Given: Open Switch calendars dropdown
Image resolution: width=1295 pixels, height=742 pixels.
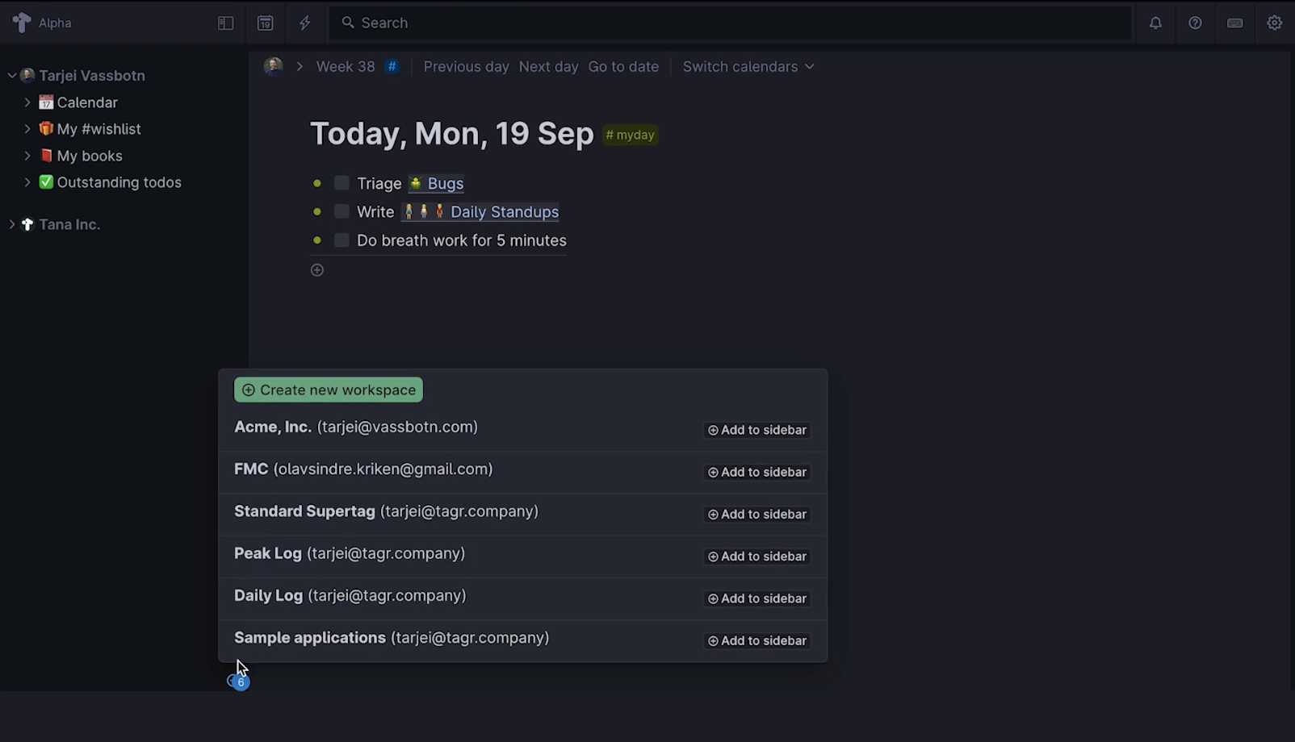Looking at the screenshot, I should (x=748, y=67).
